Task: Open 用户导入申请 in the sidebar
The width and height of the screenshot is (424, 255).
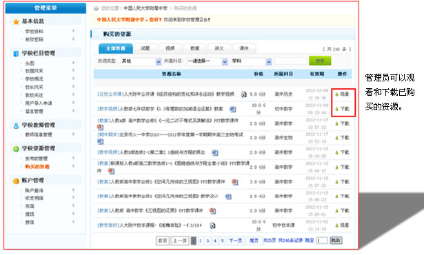Action: tap(39, 103)
